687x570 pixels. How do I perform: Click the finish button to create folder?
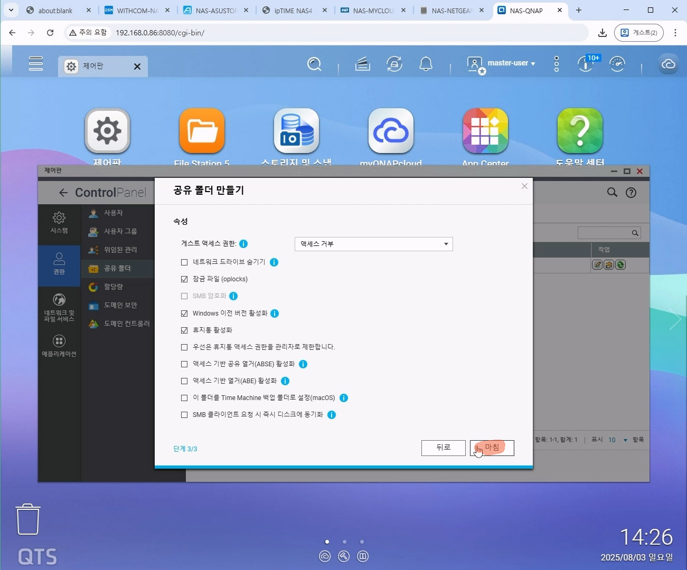(492, 448)
